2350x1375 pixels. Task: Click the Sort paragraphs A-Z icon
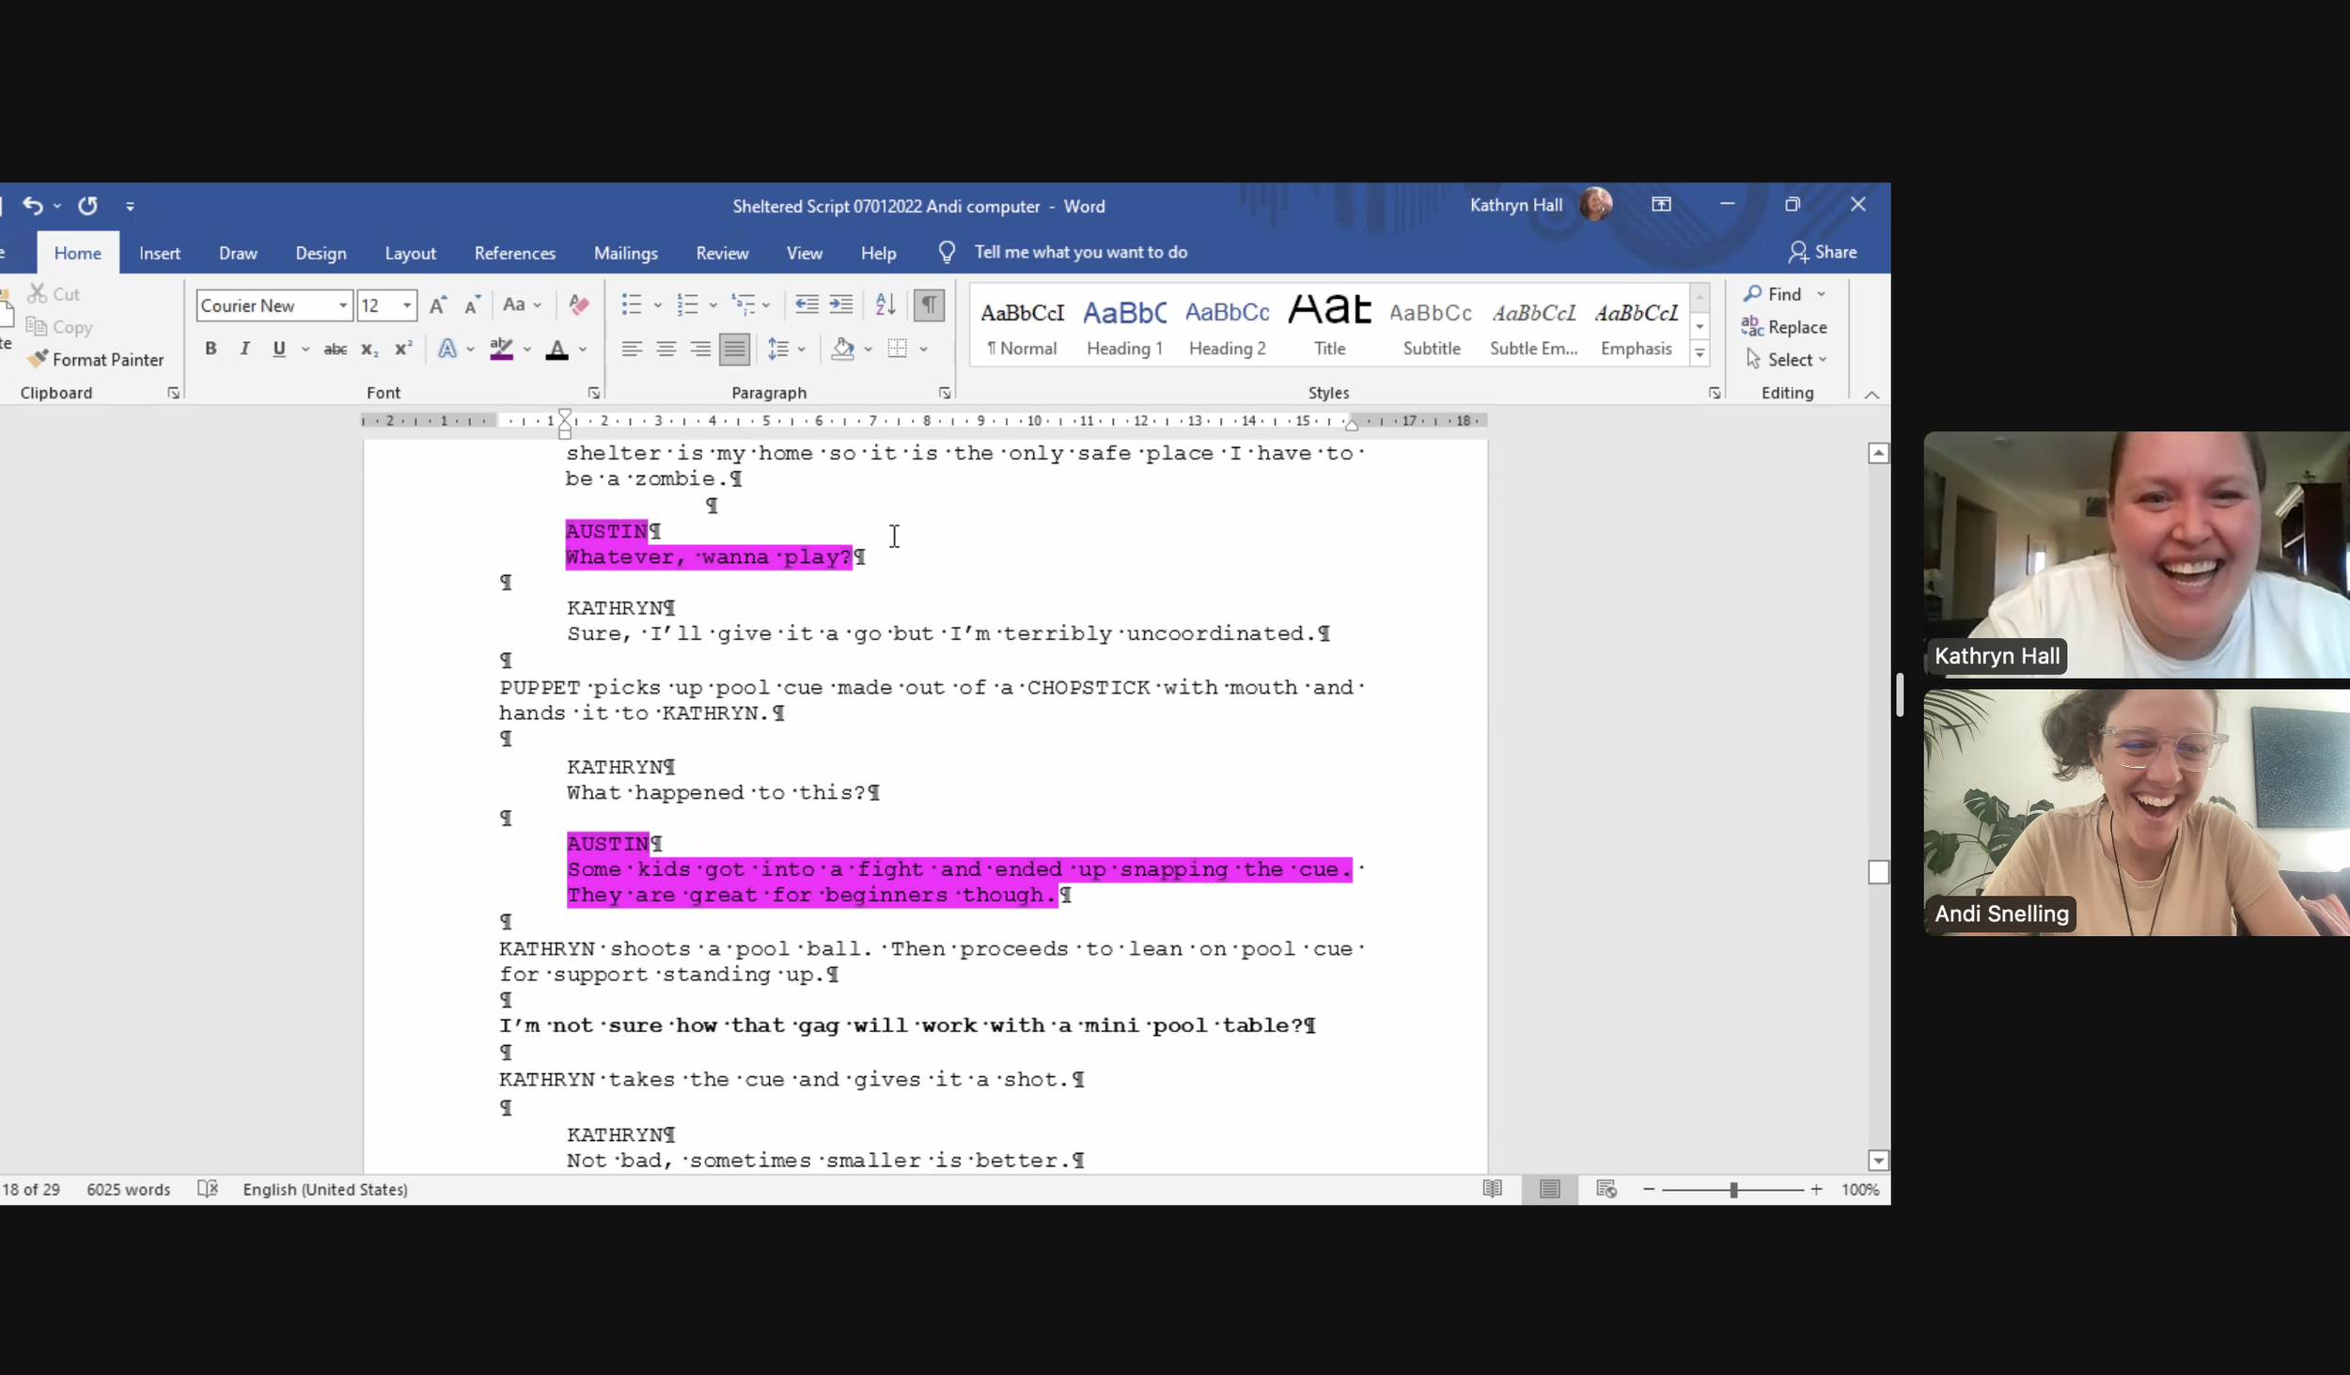[x=885, y=304]
